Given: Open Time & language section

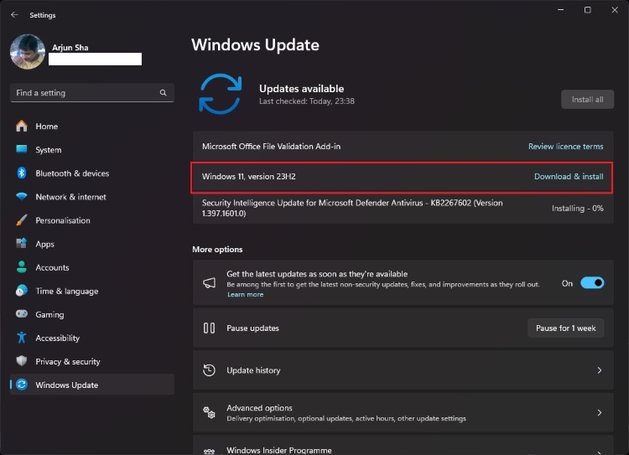Looking at the screenshot, I should [x=66, y=291].
